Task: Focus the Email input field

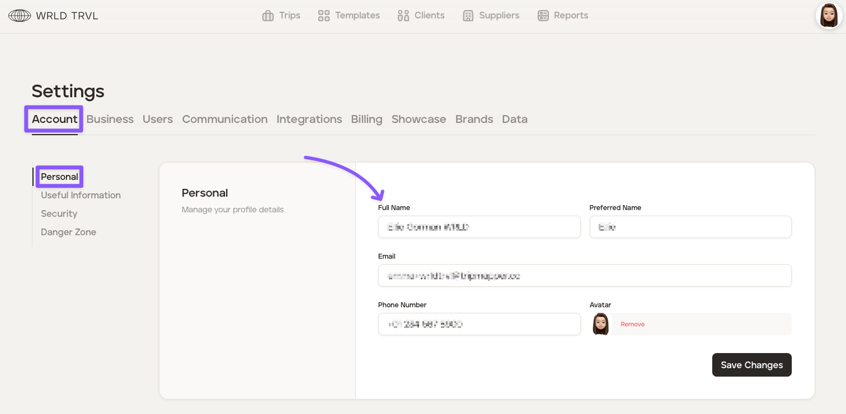Action: (x=584, y=275)
